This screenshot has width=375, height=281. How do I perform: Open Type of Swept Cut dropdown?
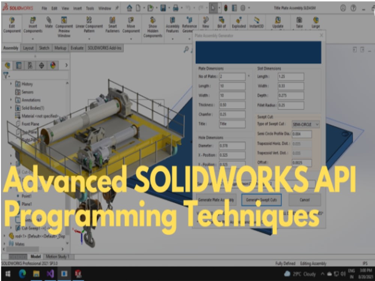point(305,124)
